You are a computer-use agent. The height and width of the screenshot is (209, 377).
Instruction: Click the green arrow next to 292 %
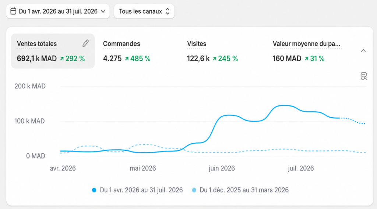click(62, 59)
